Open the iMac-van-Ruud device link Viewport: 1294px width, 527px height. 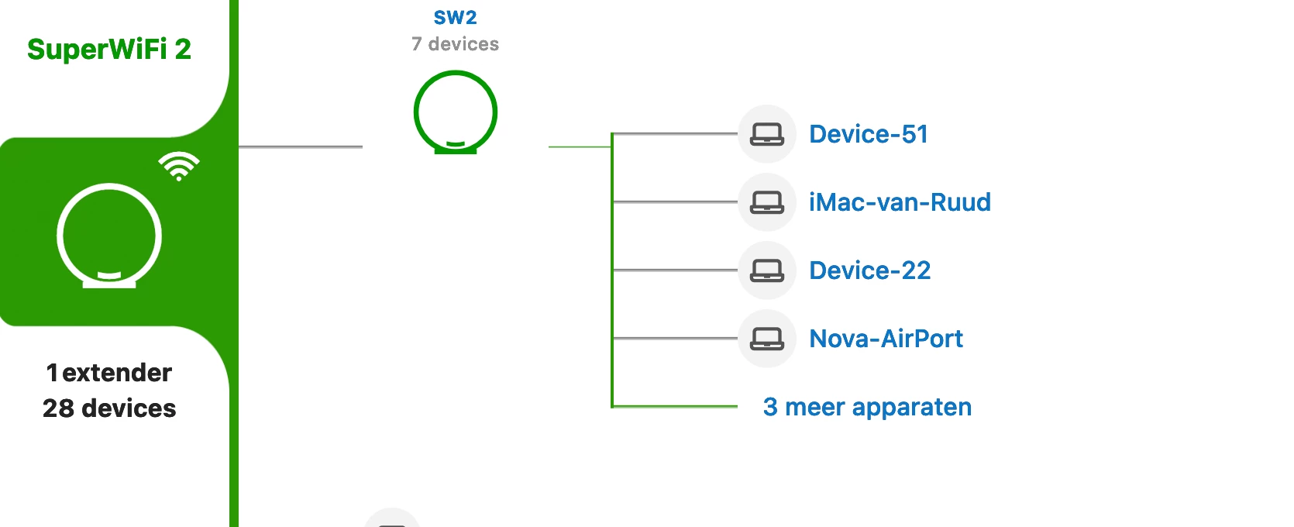[900, 202]
